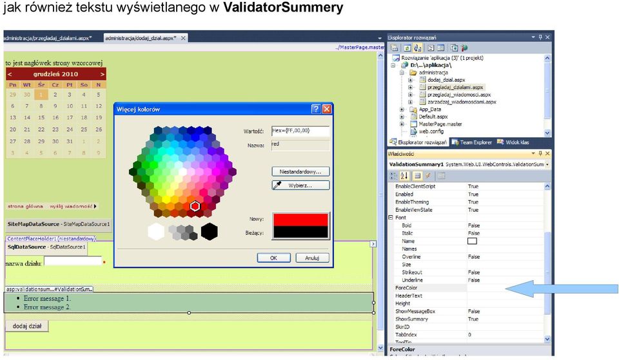Image resolution: width=619 pixels, height=360 pixels.
Task: Click Refresh in the Solution Explorer toolbar
Action: click(x=407, y=48)
